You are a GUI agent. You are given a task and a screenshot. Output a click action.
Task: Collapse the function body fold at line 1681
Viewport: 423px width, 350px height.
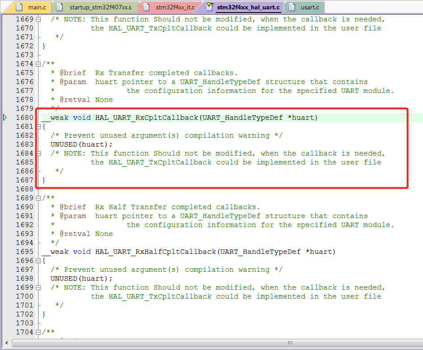pyautogui.click(x=38, y=127)
